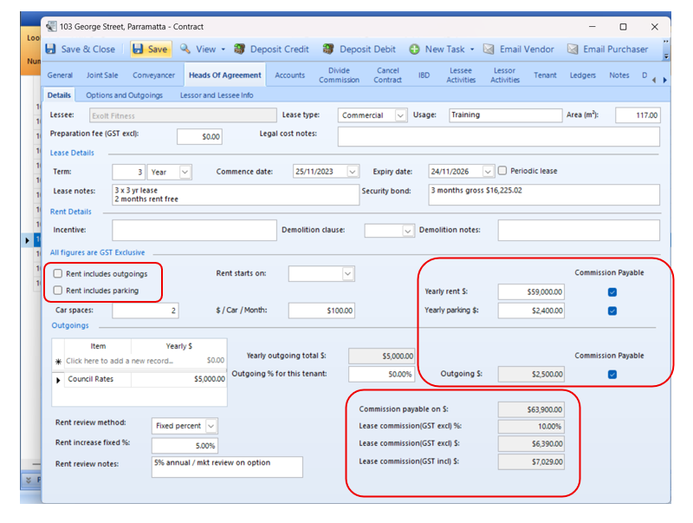
Task: Click the Outgoing % for tenant field
Action: click(x=381, y=375)
